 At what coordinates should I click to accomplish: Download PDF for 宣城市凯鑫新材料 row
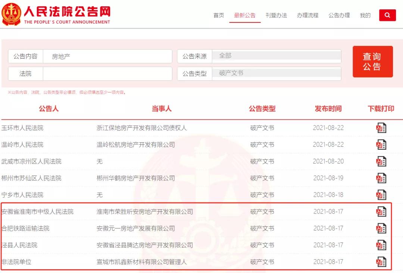[x=381, y=262]
